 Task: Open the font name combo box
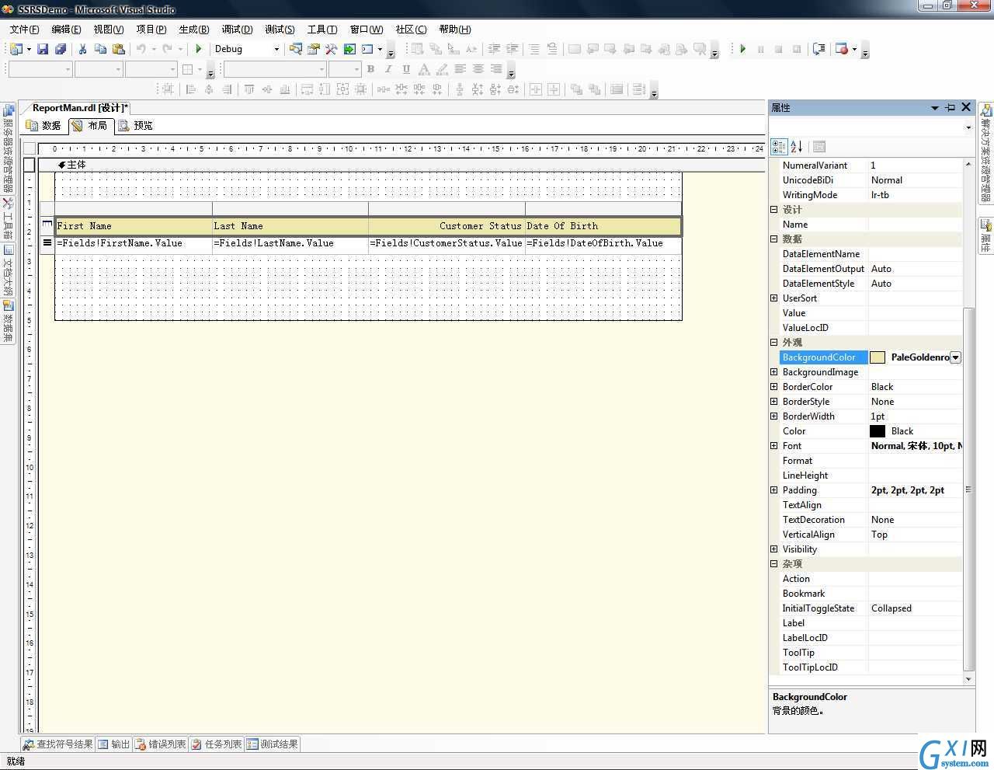click(x=275, y=69)
